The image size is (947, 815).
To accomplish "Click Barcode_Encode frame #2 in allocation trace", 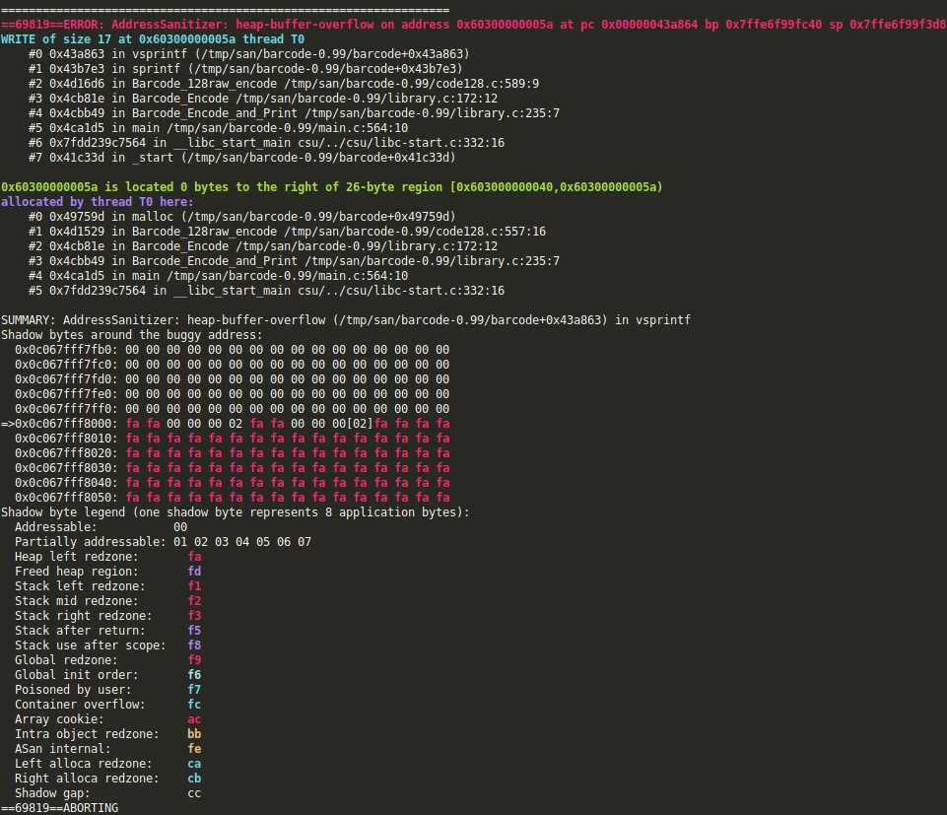I will point(263,246).
